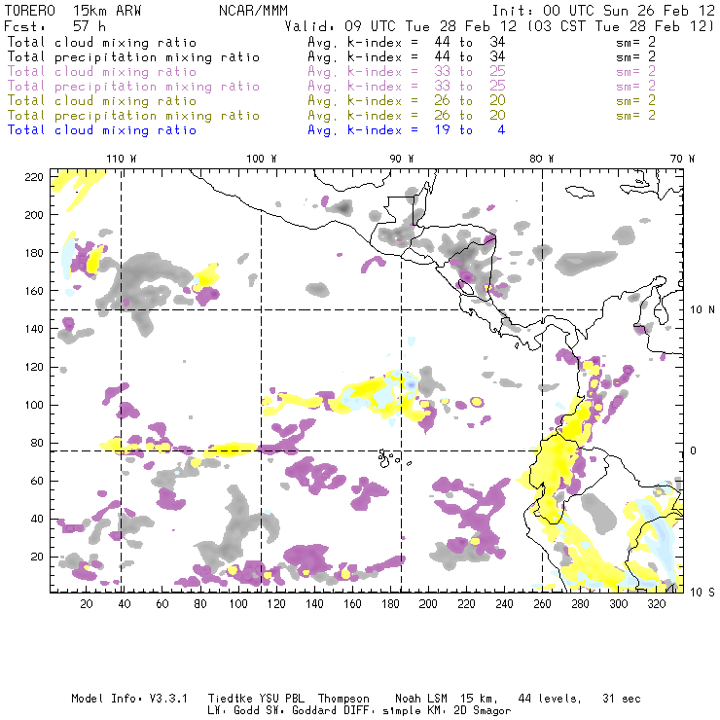Click the "140" tick on the horizontal axis

[314, 604]
